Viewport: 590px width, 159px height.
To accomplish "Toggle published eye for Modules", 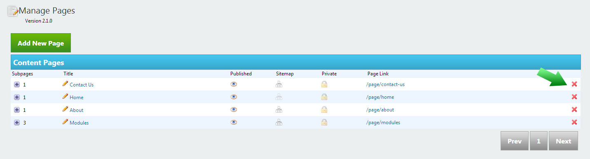I will coord(234,122).
